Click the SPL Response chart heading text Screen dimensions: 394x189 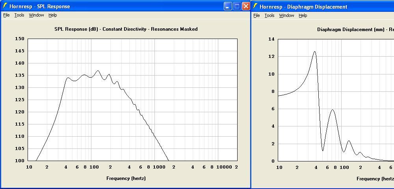(x=126, y=29)
